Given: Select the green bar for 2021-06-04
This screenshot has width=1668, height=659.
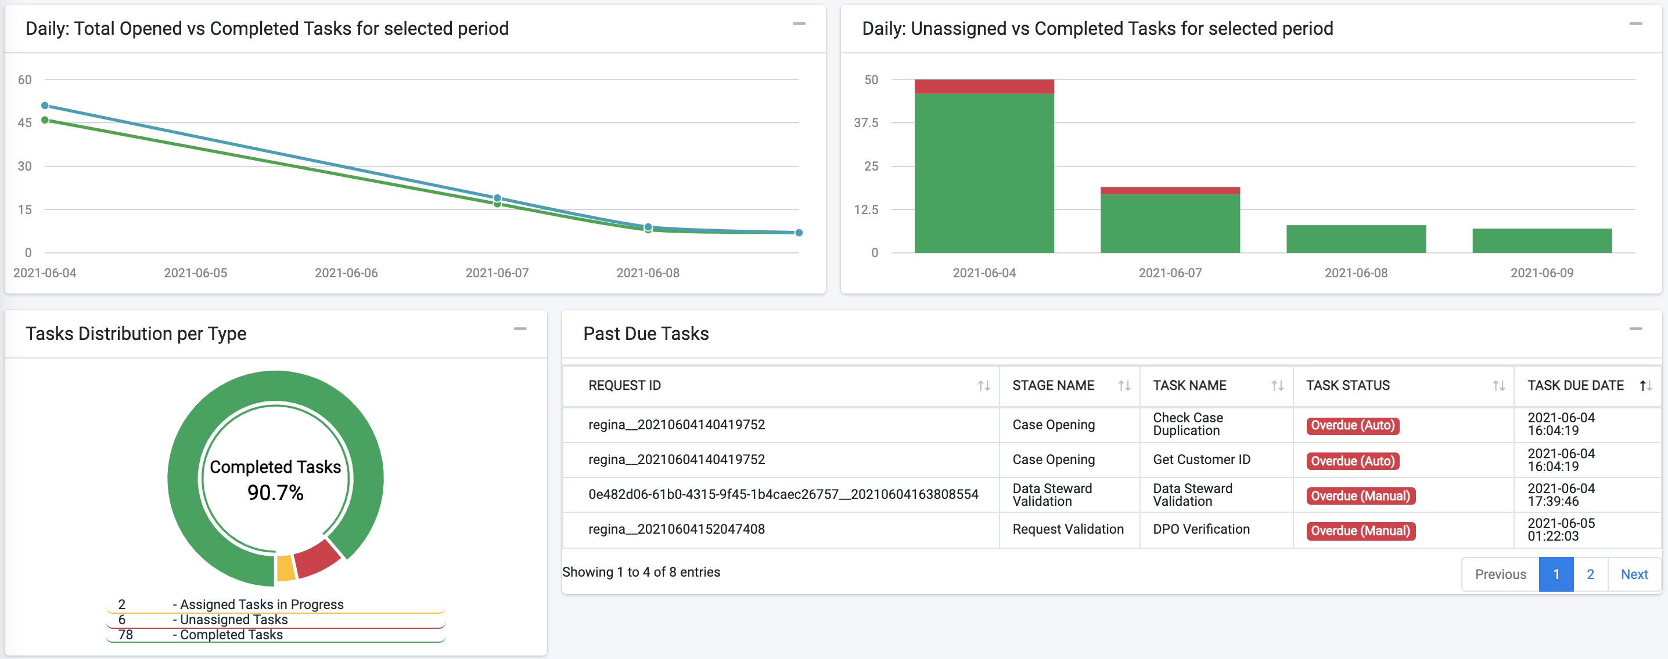Looking at the screenshot, I should click(x=984, y=173).
